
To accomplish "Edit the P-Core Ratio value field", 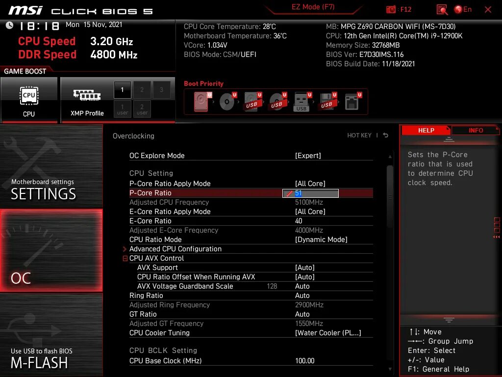I will pyautogui.click(x=310, y=193).
